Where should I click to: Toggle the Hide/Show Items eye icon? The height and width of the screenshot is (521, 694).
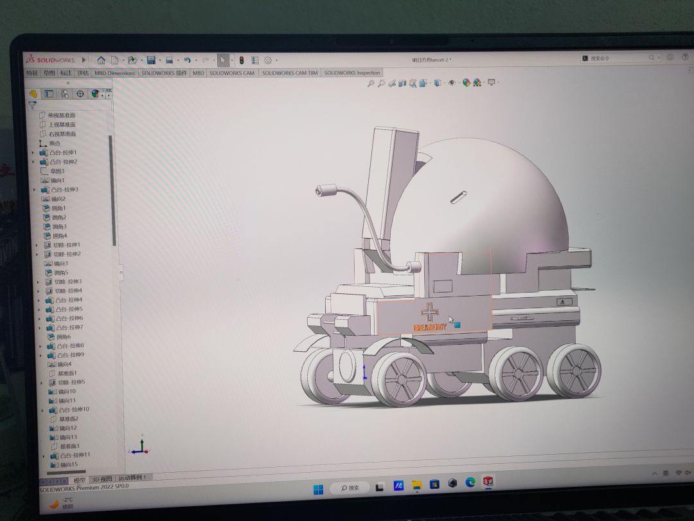[x=452, y=83]
